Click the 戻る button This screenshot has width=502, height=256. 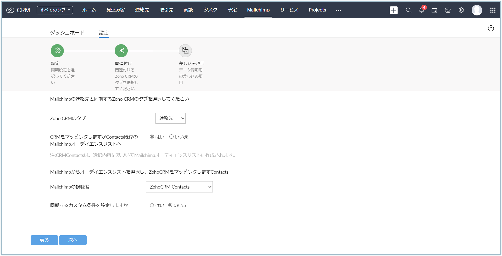click(x=44, y=240)
